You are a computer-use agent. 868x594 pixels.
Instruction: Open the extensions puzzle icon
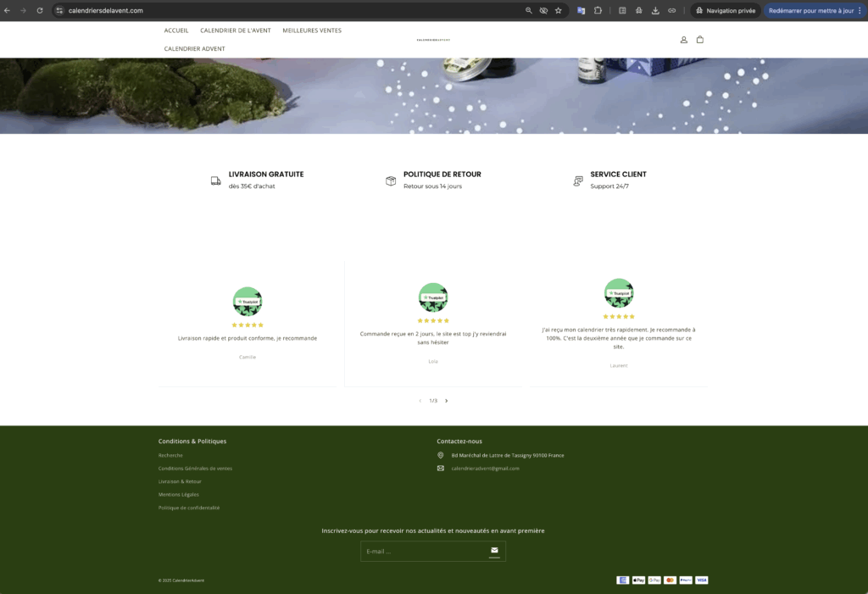[x=598, y=11]
